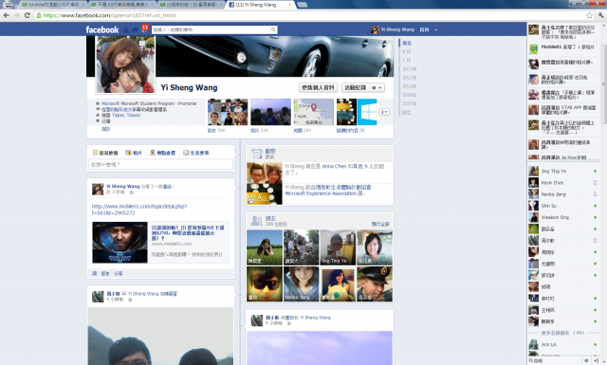607x365 pixels.
Task: Click share under the mobile01 shared post
Action: point(118,273)
